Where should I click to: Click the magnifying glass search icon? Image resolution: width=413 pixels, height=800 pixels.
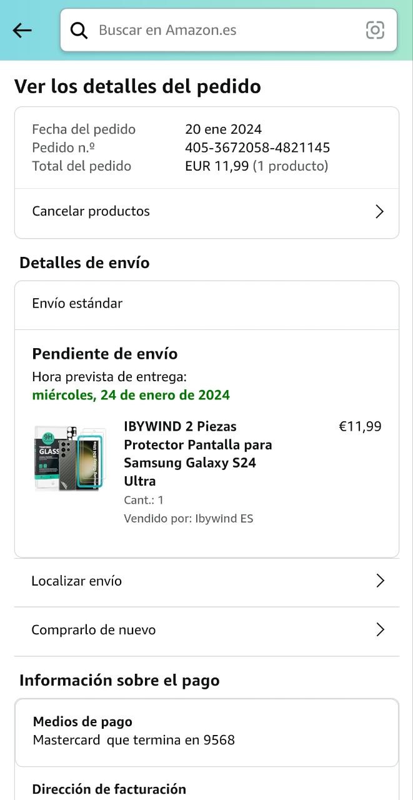click(79, 30)
